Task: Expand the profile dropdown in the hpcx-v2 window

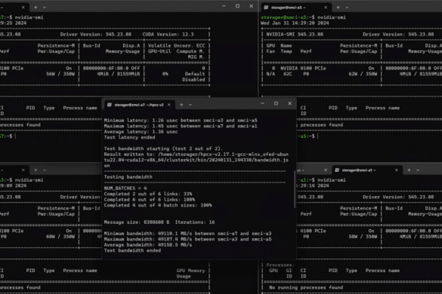Action: click(x=190, y=105)
